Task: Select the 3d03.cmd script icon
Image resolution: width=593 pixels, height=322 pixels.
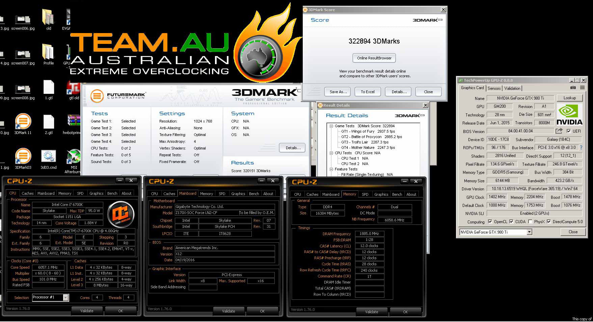Action: pyautogui.click(x=49, y=159)
